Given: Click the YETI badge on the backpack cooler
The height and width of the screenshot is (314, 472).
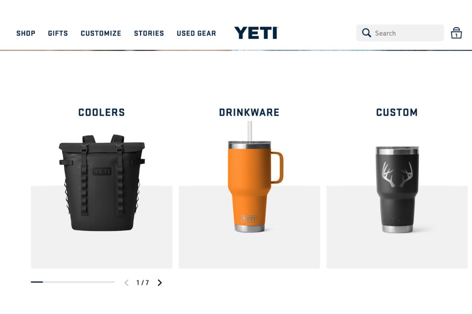Looking at the screenshot, I should coord(102,171).
